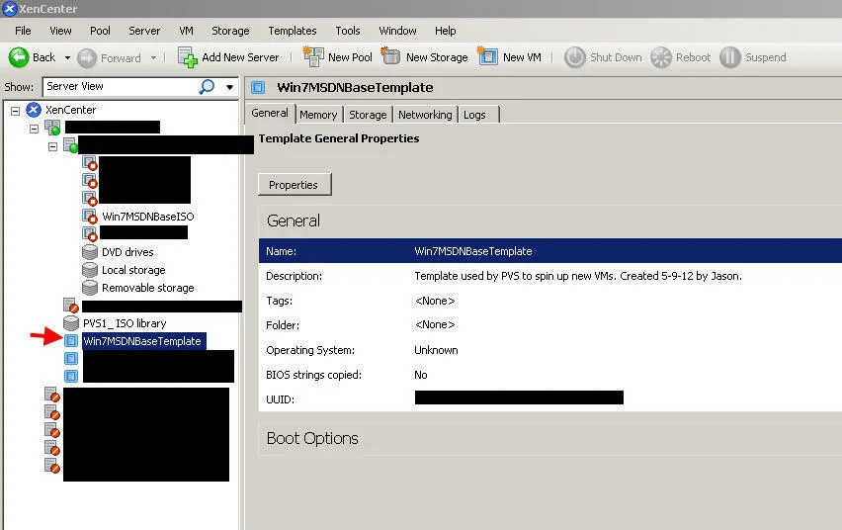Click the green Back arrow icon
This screenshot has width=842, height=530.
[x=19, y=57]
